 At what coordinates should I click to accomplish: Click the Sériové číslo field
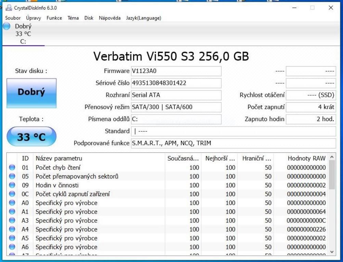point(176,83)
